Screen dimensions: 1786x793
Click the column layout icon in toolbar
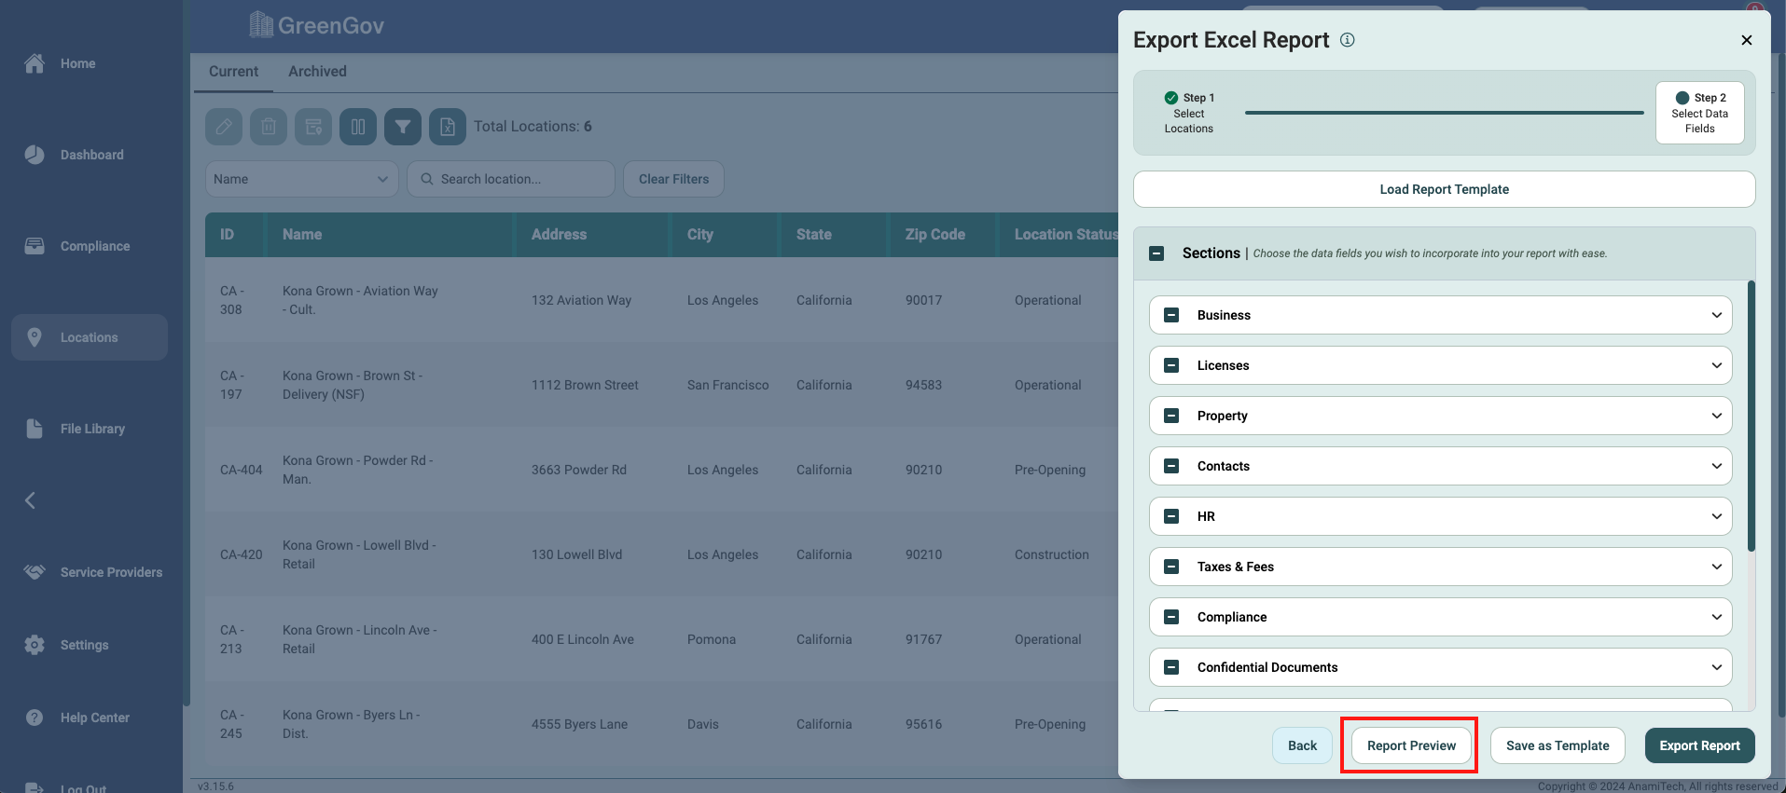[x=358, y=127]
